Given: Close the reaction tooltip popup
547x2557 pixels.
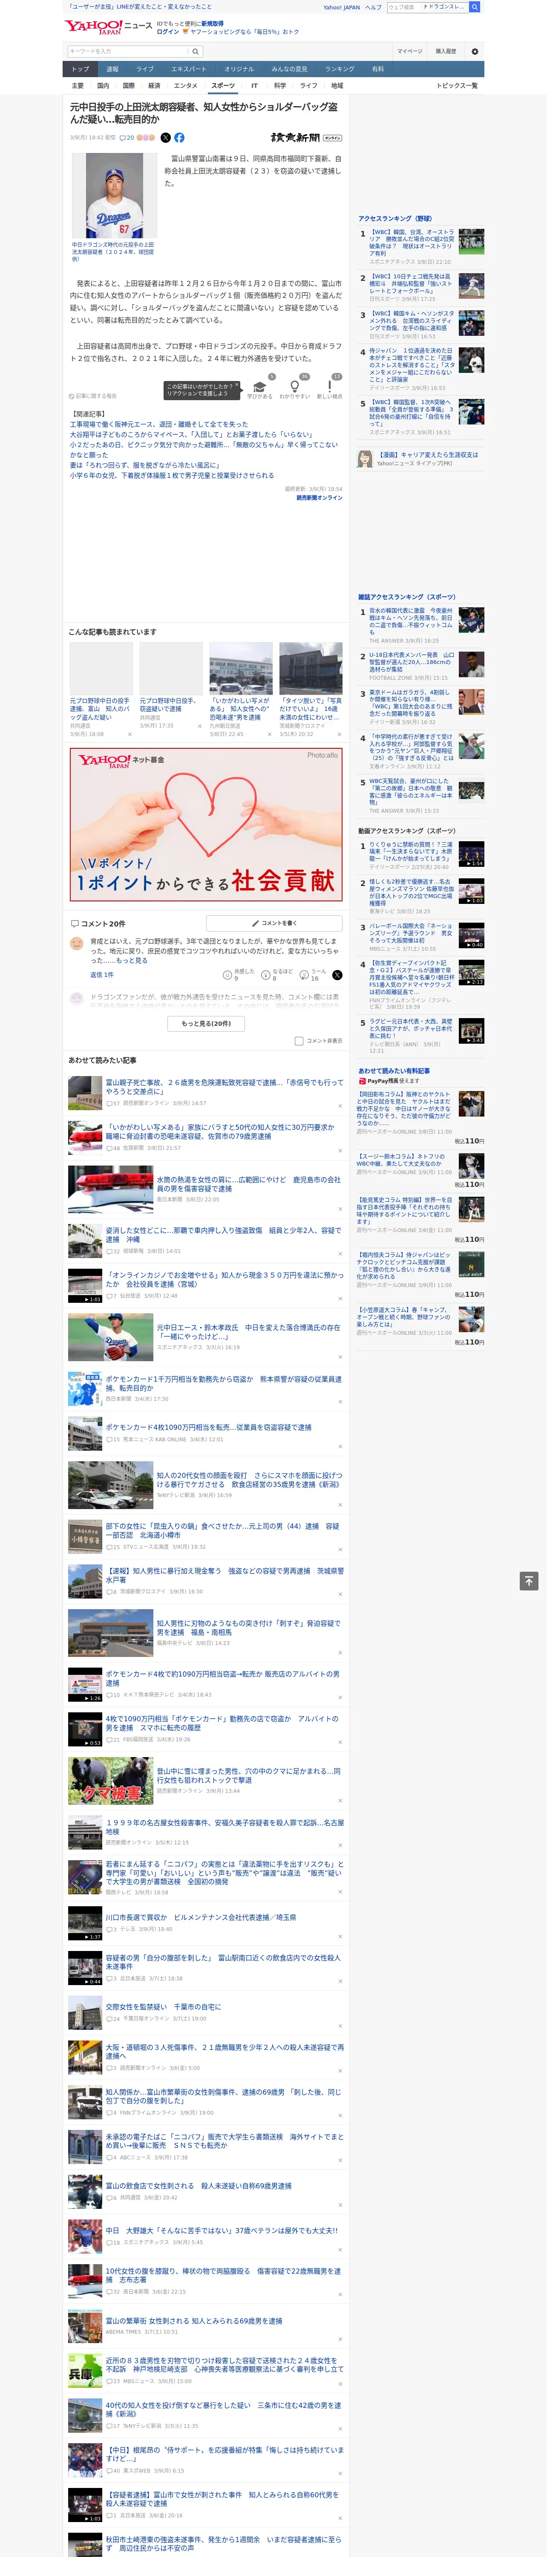Looking at the screenshot, I should 237,386.
